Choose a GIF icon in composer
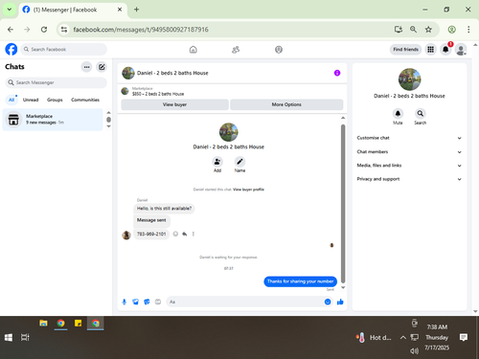Image resolution: width=479 pixels, height=359 pixels. click(158, 302)
